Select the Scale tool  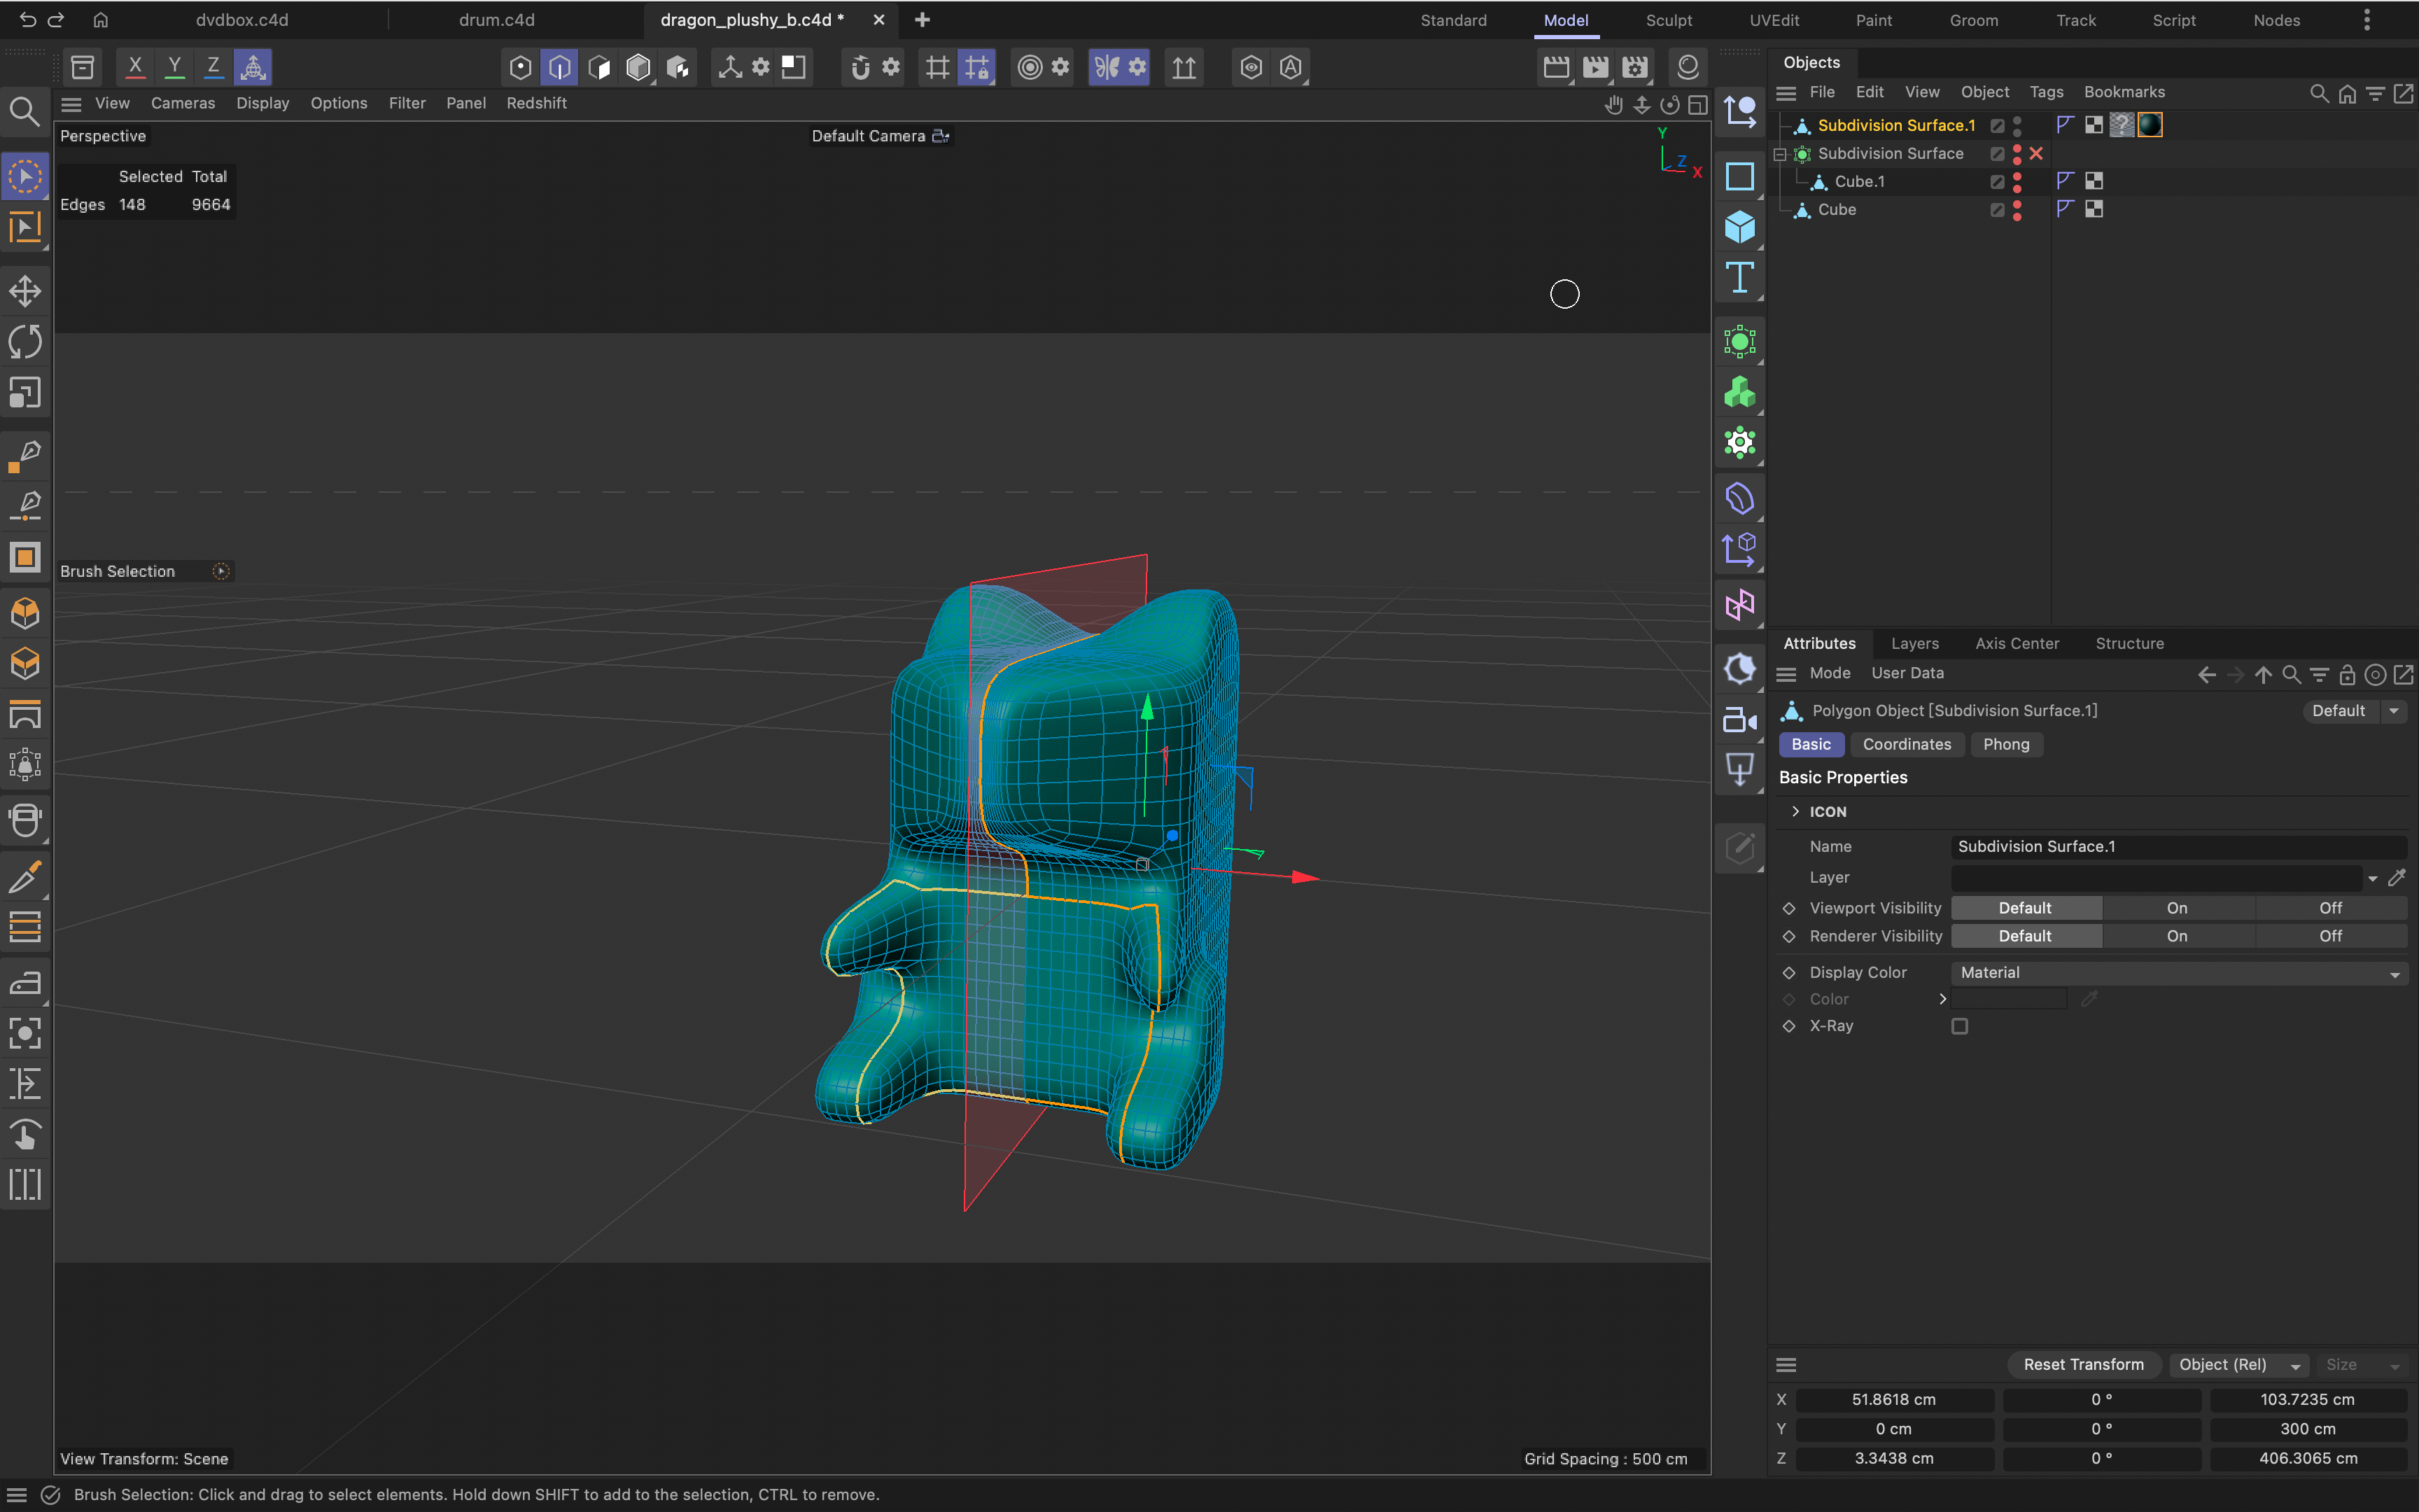(x=25, y=392)
